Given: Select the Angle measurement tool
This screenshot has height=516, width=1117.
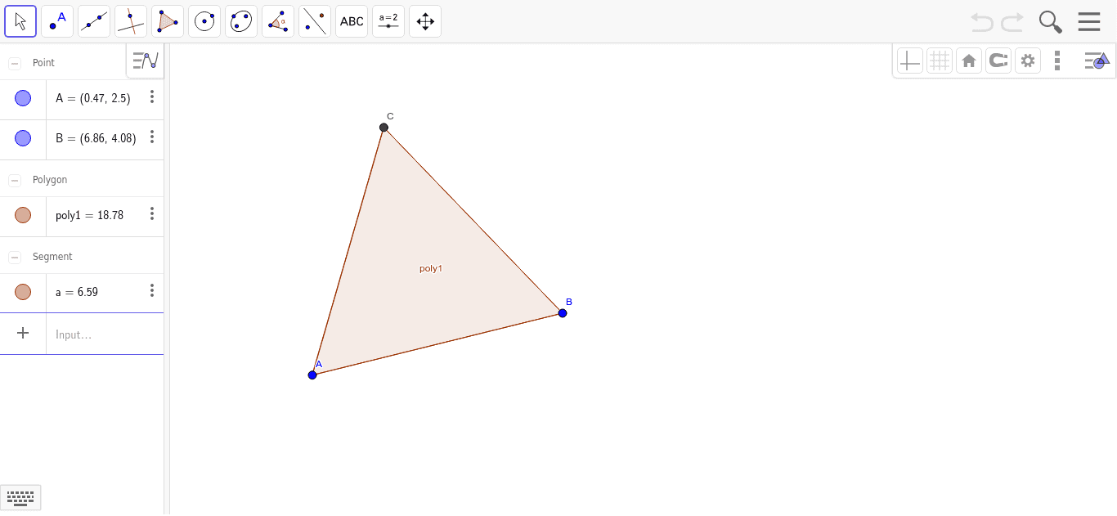Looking at the screenshot, I should pyautogui.click(x=278, y=21).
